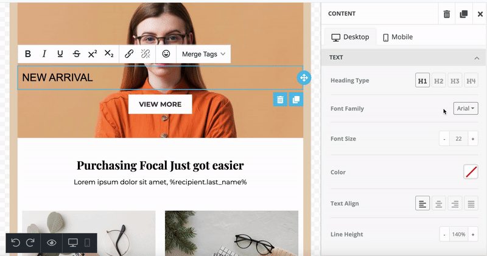Select H2 heading type
The image size is (487, 256).
pos(438,80)
